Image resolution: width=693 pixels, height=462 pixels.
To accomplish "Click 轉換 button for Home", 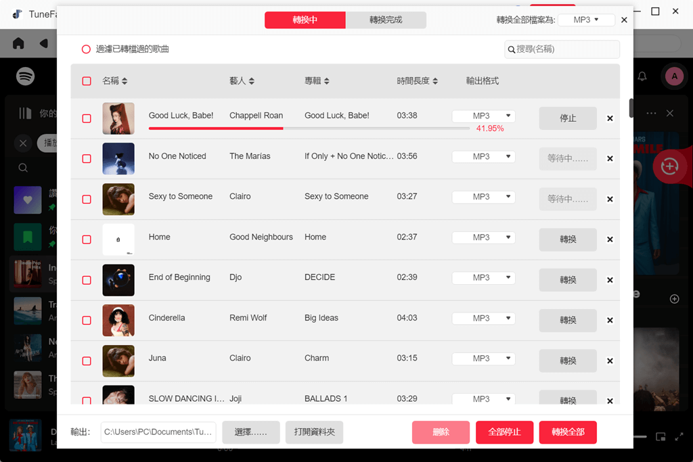I will (x=568, y=239).
